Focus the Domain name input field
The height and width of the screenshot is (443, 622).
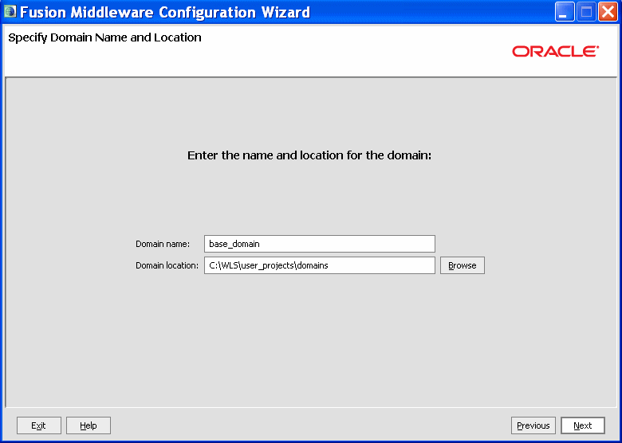tap(320, 244)
